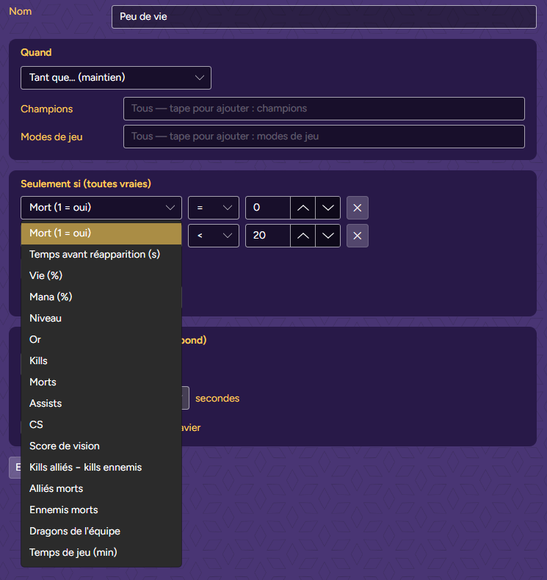Increase the value 0 with up arrow
Viewport: 547px width, 580px height.
pyautogui.click(x=303, y=208)
